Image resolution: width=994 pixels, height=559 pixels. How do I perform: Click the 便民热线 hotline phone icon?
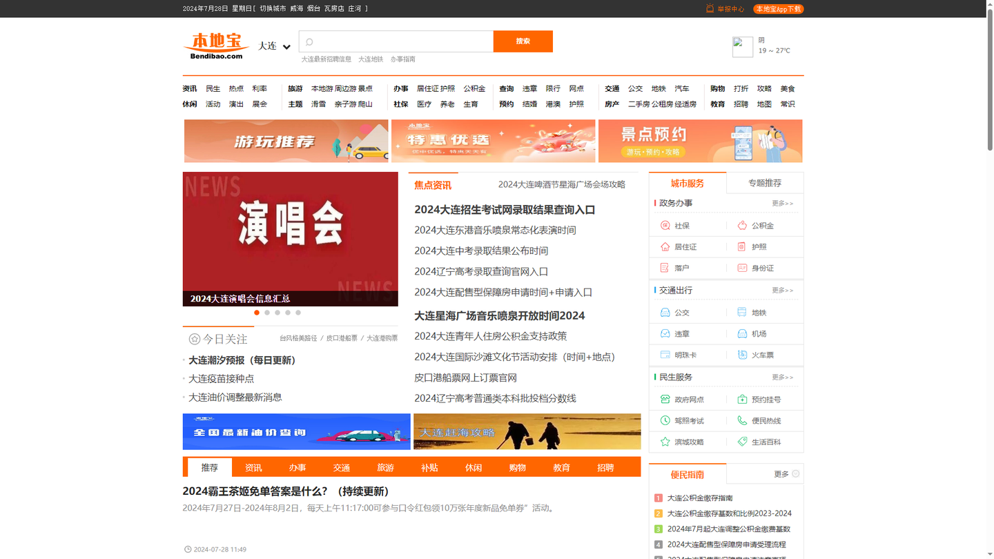tap(742, 420)
